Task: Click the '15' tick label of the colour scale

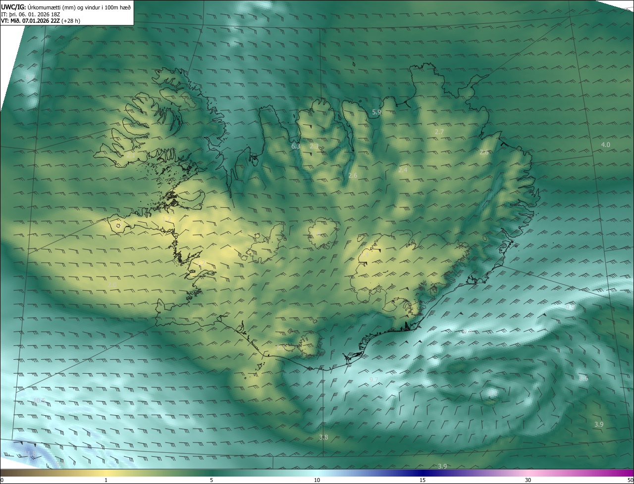Action: coord(423,480)
